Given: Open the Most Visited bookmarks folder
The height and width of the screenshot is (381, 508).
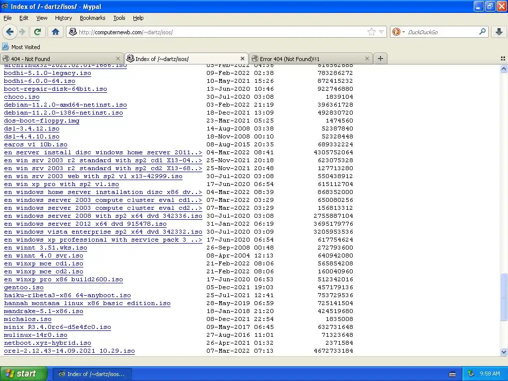Looking at the screenshot, I should click(21, 47).
